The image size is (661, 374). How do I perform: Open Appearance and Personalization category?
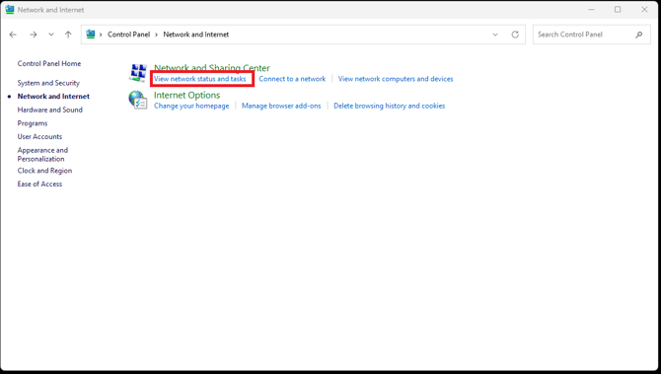pyautogui.click(x=42, y=154)
